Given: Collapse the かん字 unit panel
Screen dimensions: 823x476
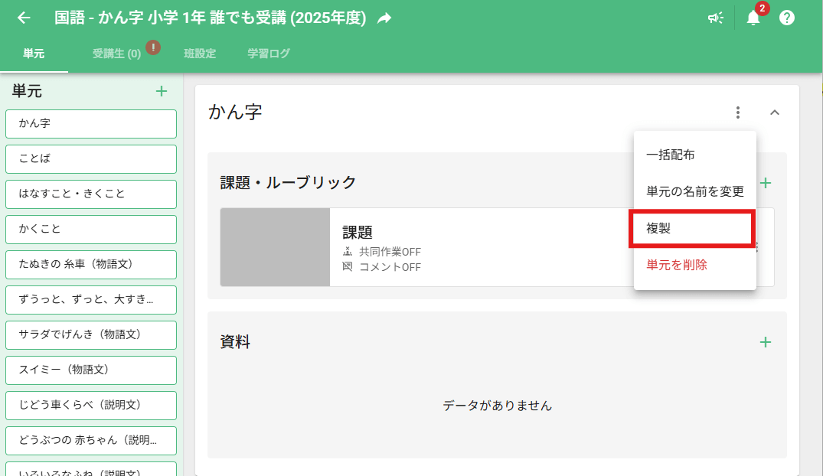Looking at the screenshot, I should tap(774, 112).
